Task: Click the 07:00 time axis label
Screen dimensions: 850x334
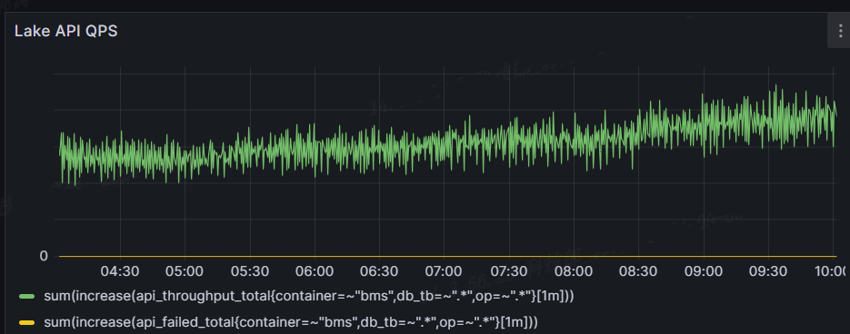Action: click(x=444, y=270)
